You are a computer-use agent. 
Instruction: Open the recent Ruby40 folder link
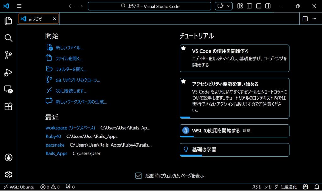(53, 137)
